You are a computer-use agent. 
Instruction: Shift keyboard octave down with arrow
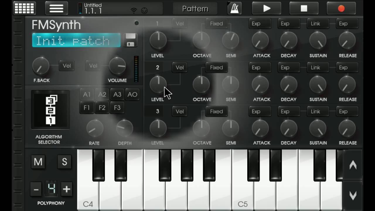point(353,195)
